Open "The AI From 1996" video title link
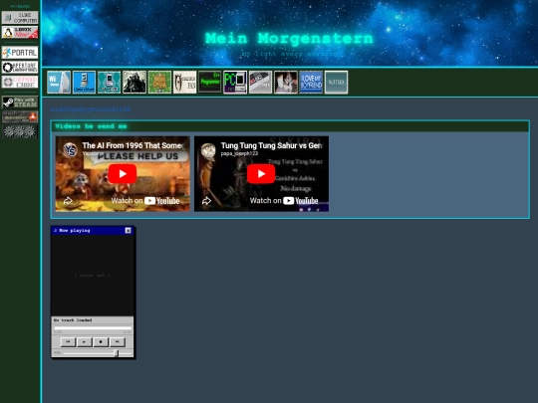The height and width of the screenshot is (403, 538). (134, 145)
